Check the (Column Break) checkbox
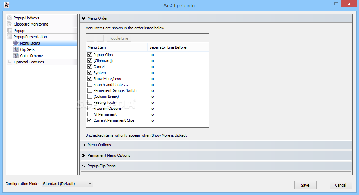Image resolution: width=359 pixels, height=195 pixels. point(89,96)
